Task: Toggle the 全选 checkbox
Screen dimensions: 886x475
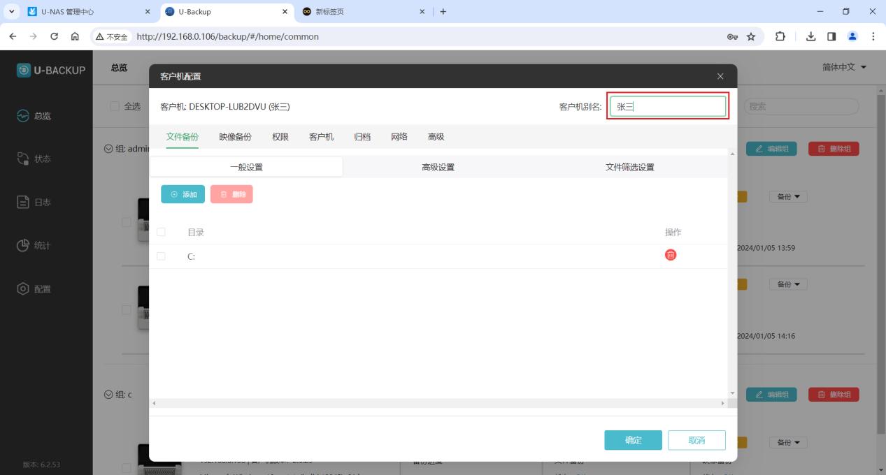Action: [115, 106]
